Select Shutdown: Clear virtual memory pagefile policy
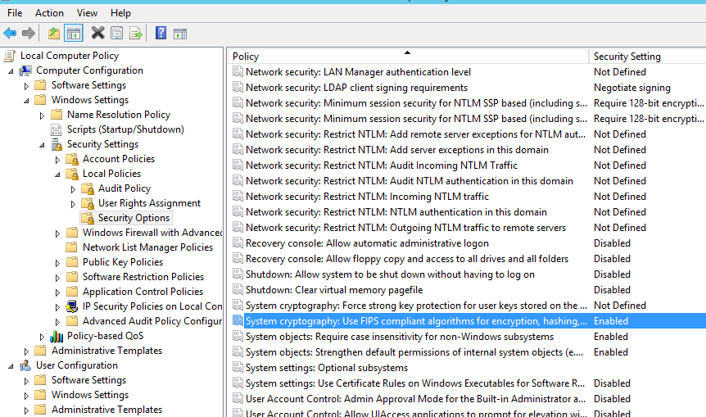706x417 pixels. pyautogui.click(x=334, y=290)
